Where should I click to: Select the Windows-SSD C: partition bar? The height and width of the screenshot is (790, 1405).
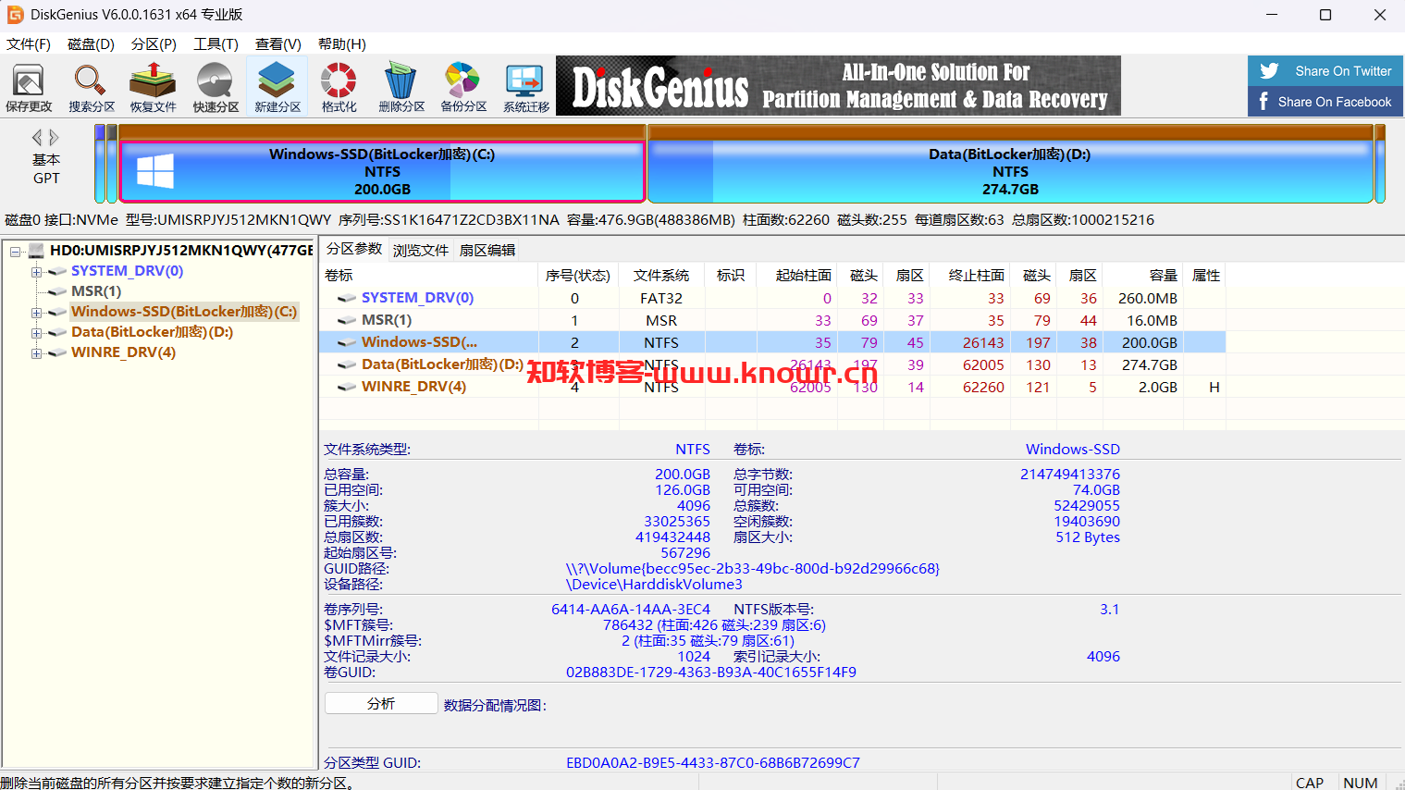[x=382, y=171]
